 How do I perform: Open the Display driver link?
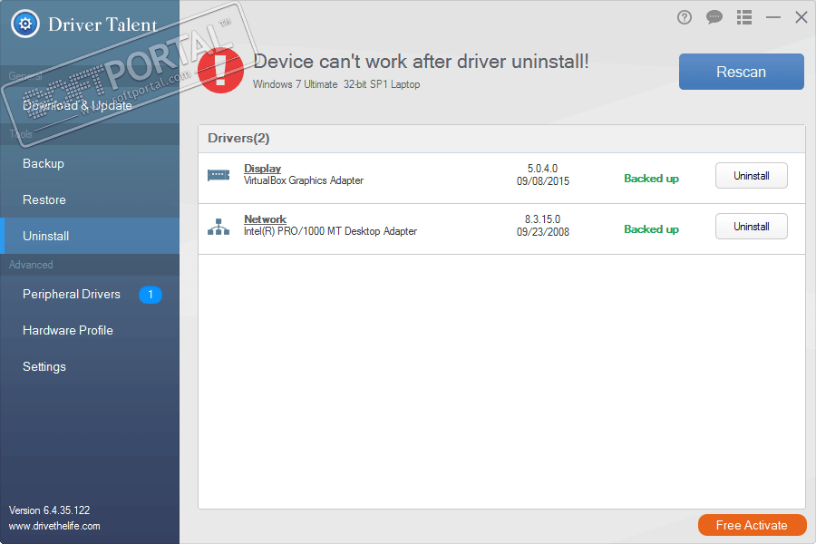(x=262, y=169)
